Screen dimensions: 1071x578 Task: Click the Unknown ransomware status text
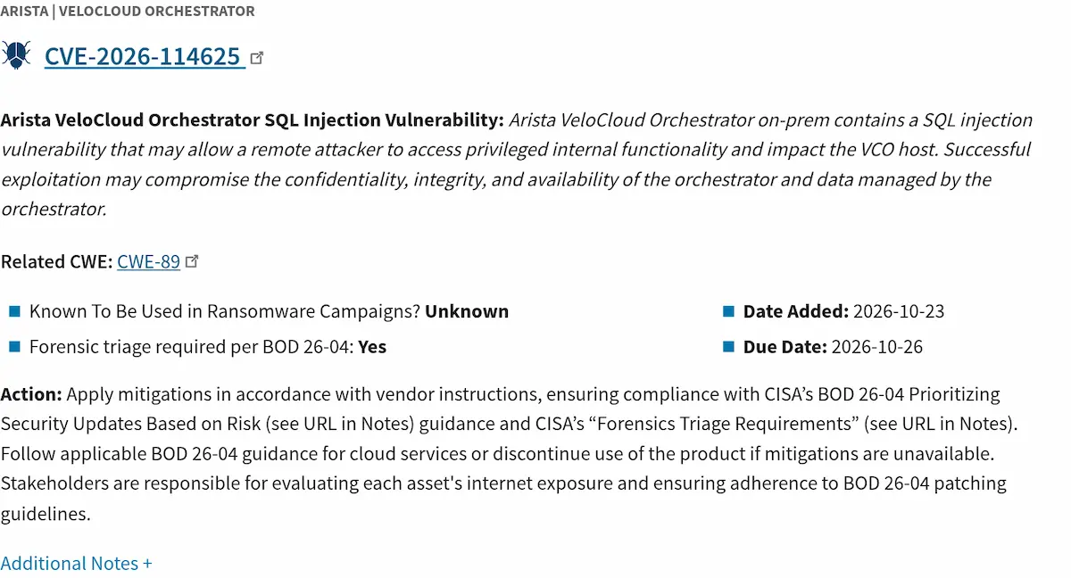[467, 311]
